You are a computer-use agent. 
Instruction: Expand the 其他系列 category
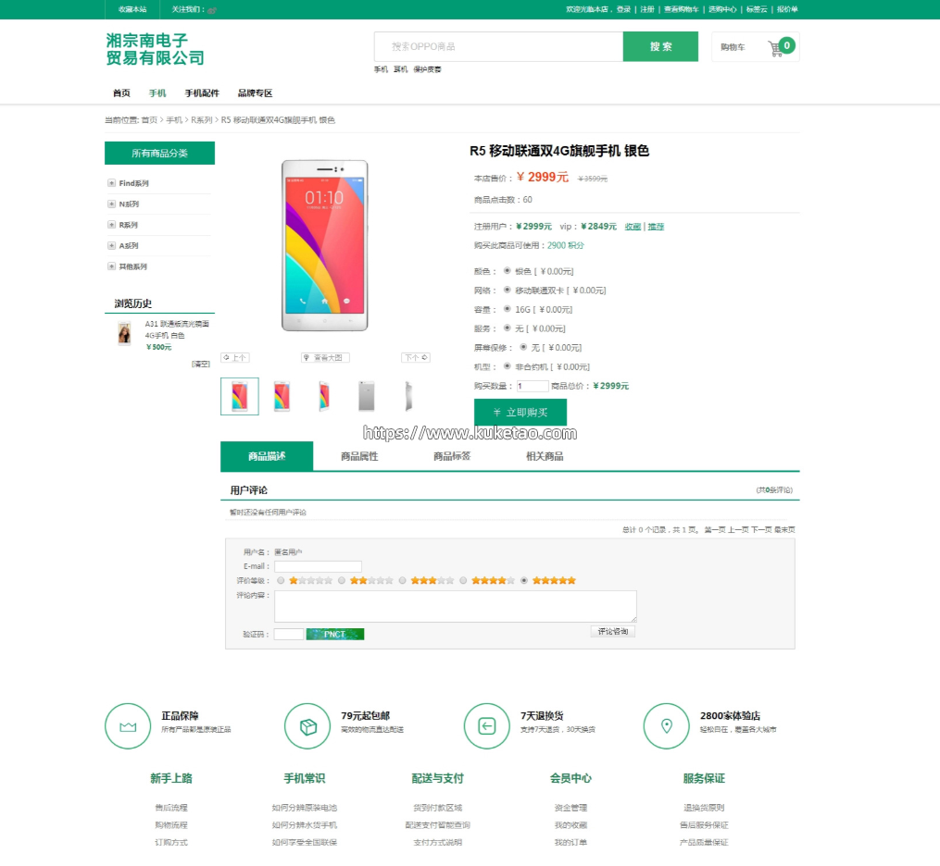click(111, 266)
